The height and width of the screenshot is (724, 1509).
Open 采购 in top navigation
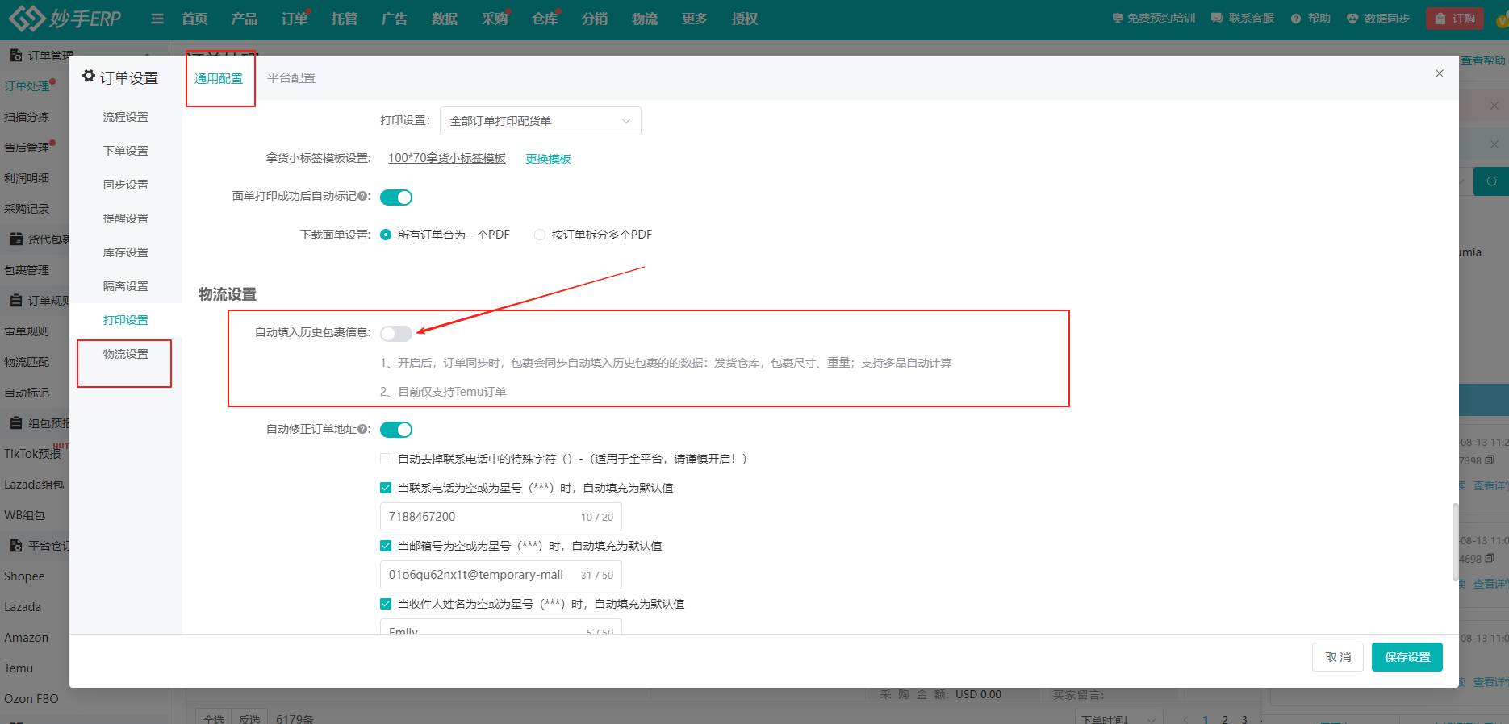495,19
